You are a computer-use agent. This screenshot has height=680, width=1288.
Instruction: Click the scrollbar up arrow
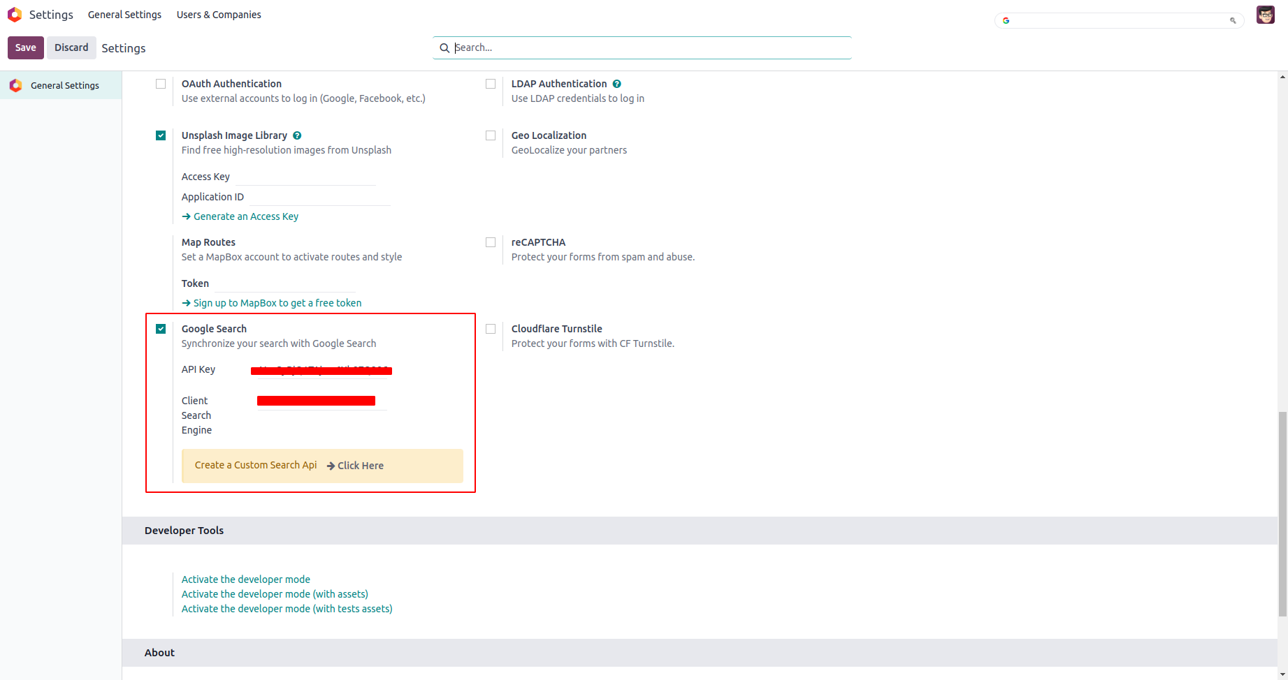tap(1282, 76)
